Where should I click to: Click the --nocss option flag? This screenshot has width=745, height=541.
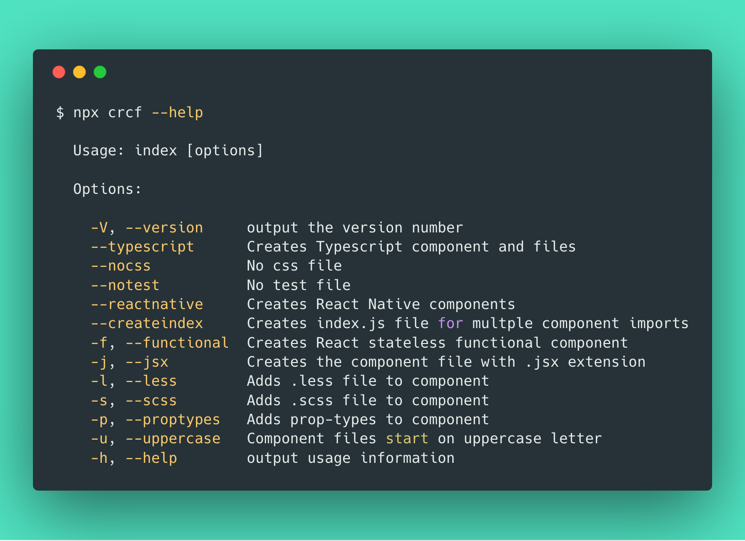(121, 266)
